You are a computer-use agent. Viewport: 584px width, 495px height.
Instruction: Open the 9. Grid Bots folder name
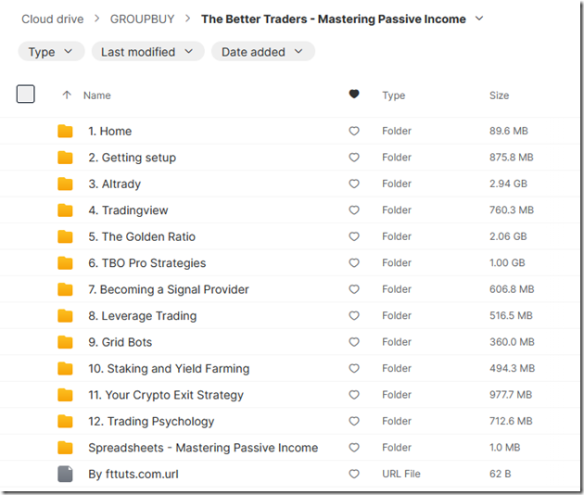[x=121, y=342]
